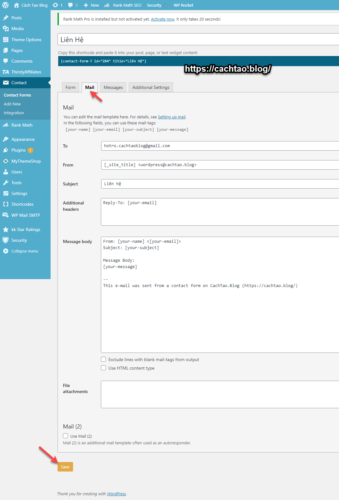Image resolution: width=339 pixels, height=500 pixels.
Task: Click the Tools wrench icon
Action: (6, 183)
